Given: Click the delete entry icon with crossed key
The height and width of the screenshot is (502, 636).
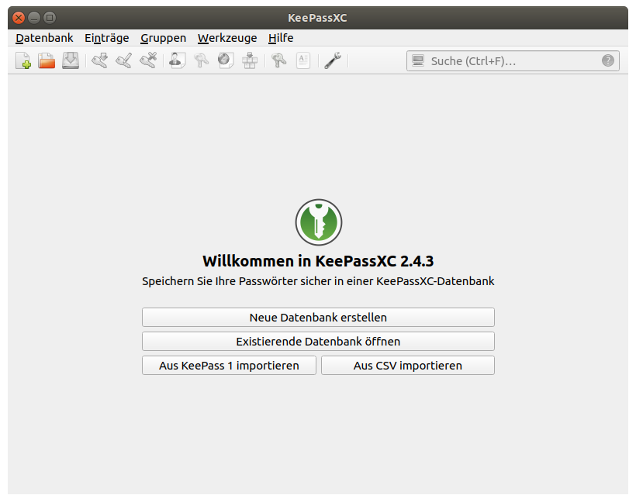Looking at the screenshot, I should [x=147, y=60].
